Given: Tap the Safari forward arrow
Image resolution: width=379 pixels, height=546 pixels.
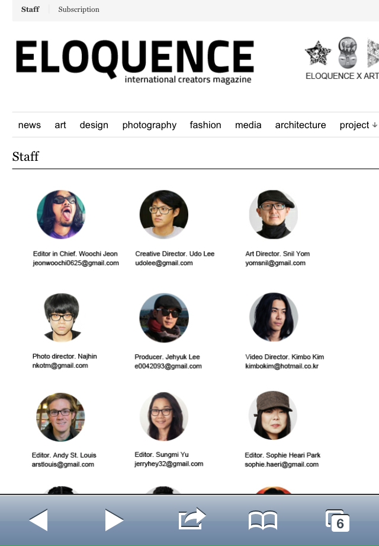Looking at the screenshot, I should [x=114, y=520].
